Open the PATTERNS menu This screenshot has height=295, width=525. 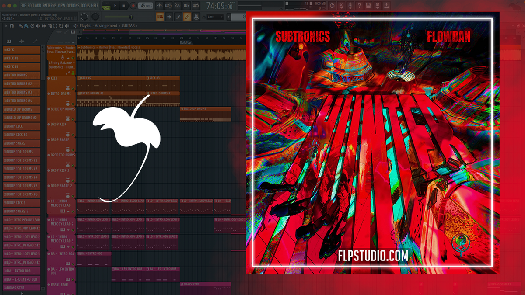pyautogui.click(x=49, y=6)
